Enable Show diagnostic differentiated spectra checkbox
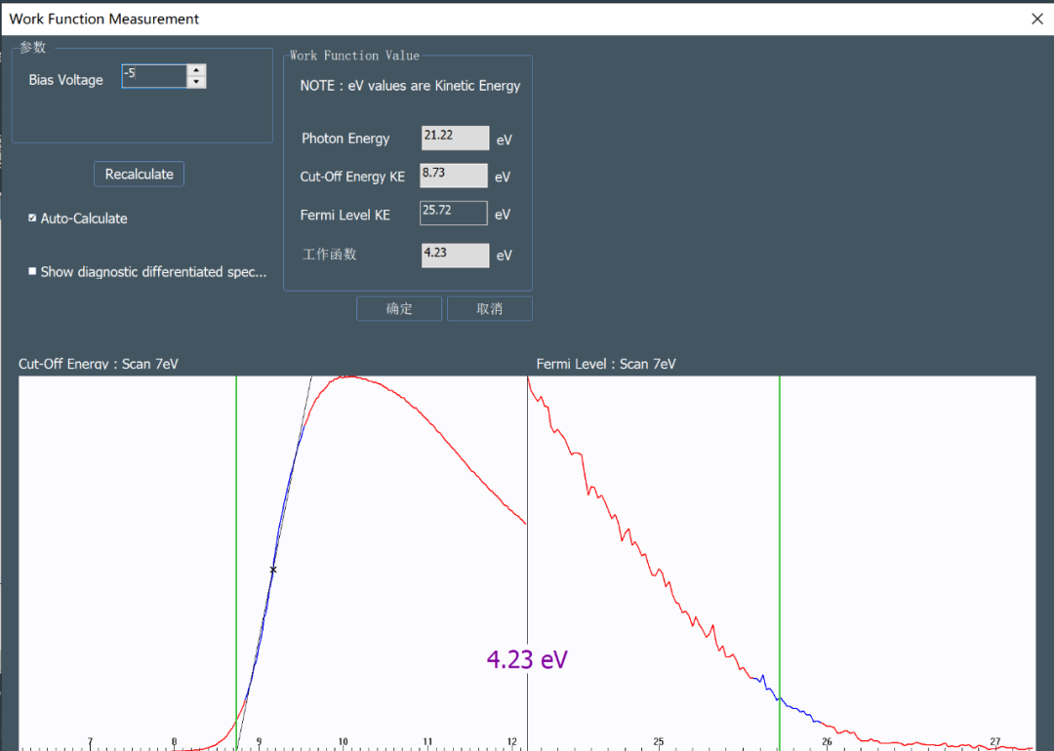 32,272
